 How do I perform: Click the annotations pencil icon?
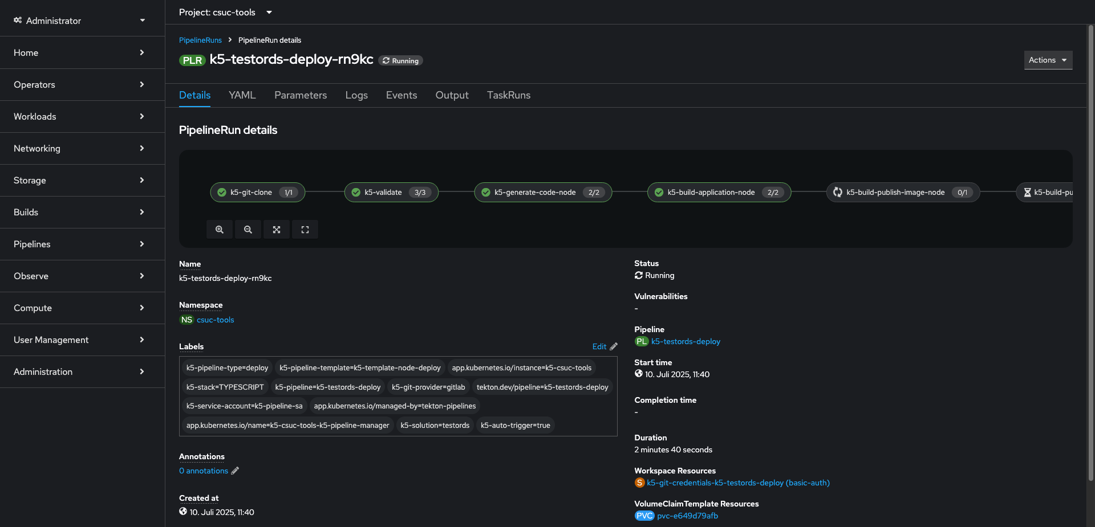235,471
